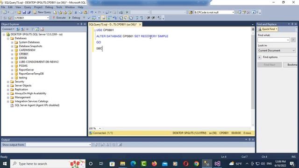Click the Display Estimated Execution Plan icon
The height and width of the screenshot is (168, 299).
[x=94, y=18]
